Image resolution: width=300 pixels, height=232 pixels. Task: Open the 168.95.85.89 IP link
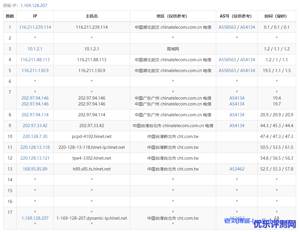[35, 169]
